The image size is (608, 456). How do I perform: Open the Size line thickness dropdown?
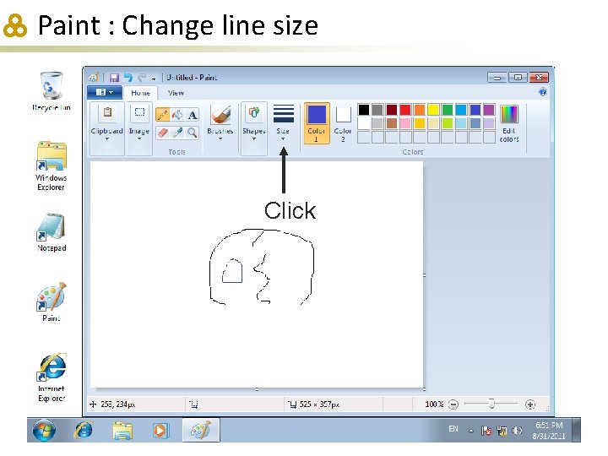click(x=283, y=124)
